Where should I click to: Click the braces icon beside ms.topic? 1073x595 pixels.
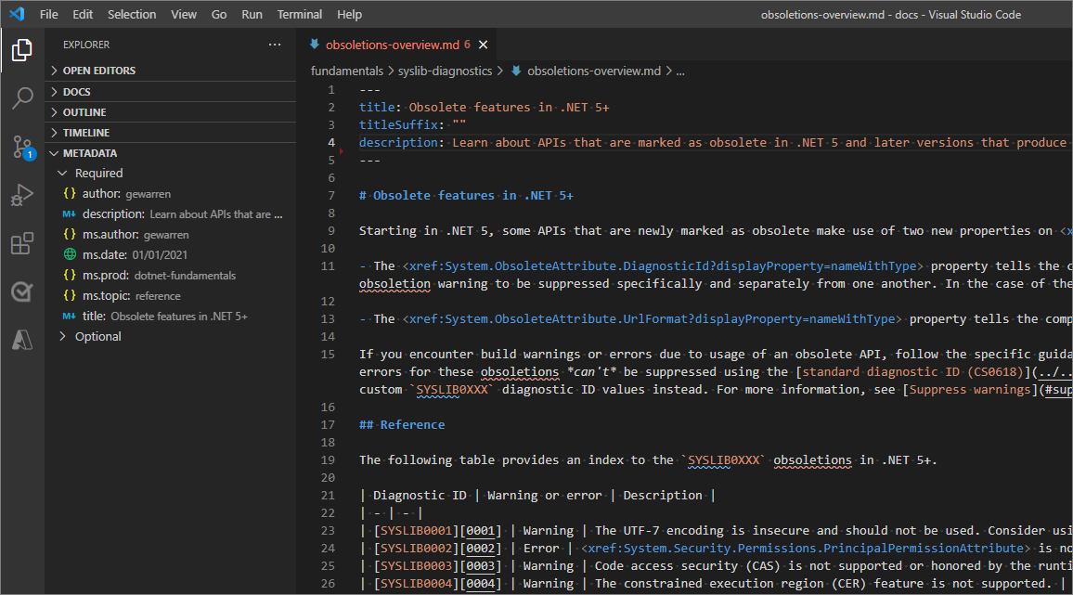69,296
